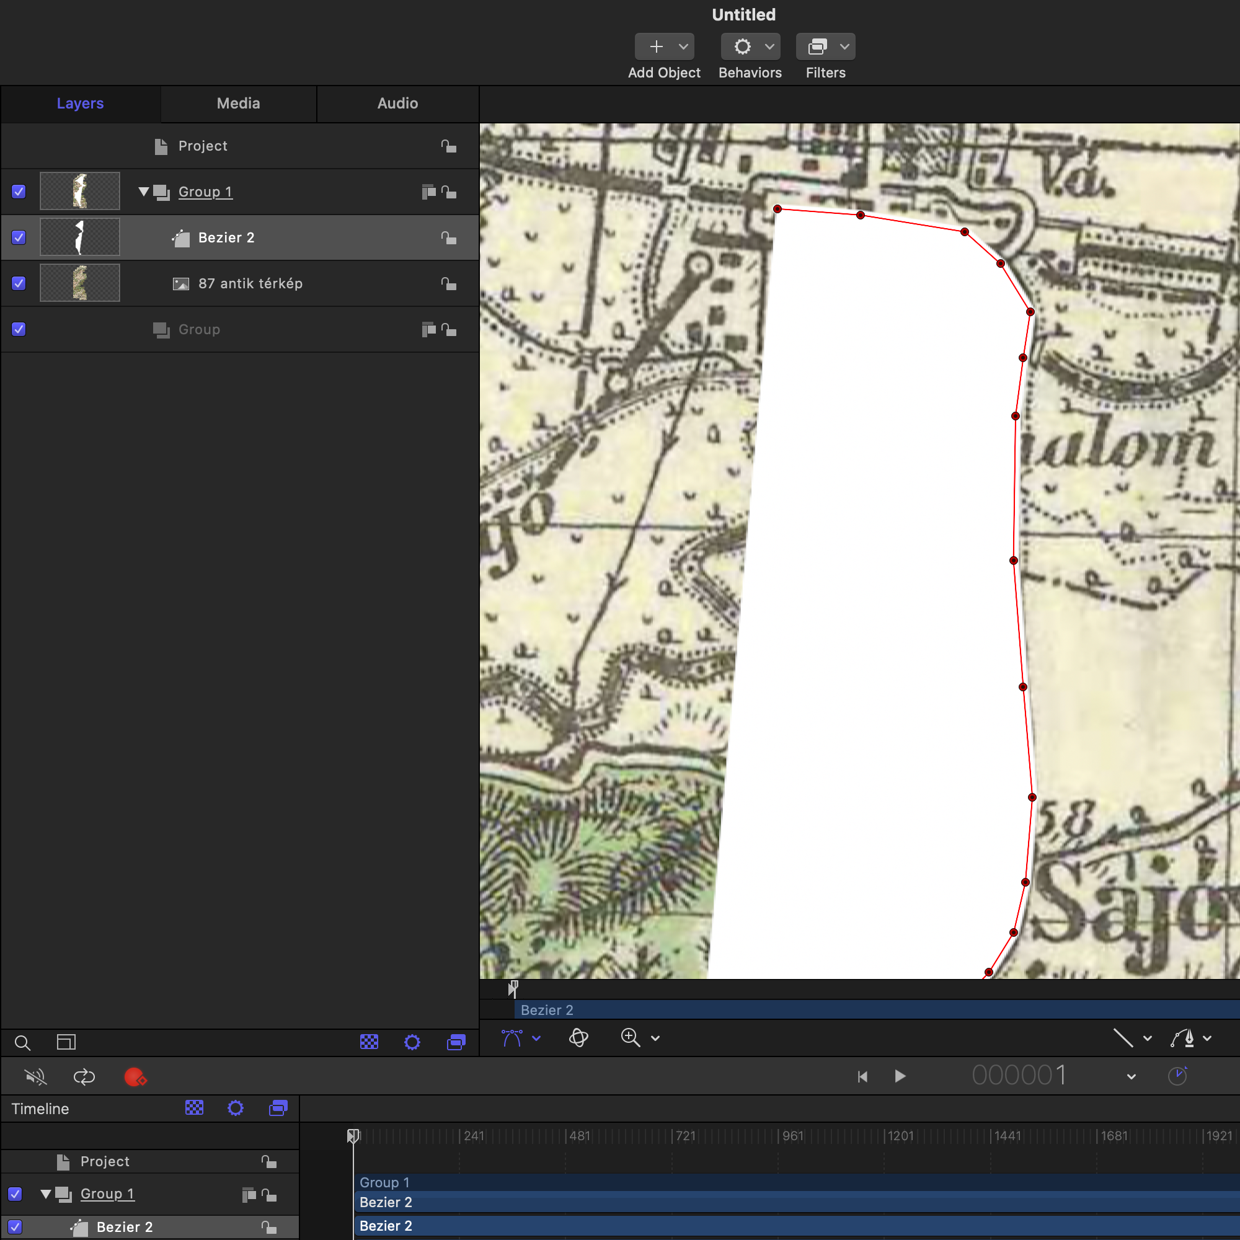
Task: Toggle audio mute button
Action: pos(35,1076)
